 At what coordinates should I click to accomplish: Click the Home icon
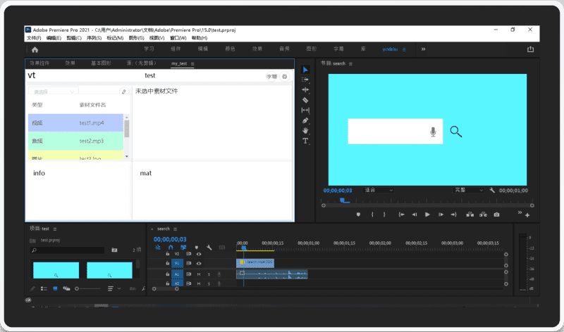click(x=35, y=49)
